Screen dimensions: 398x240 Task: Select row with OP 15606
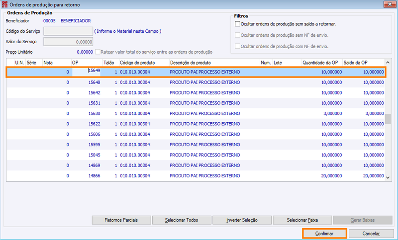point(196,134)
